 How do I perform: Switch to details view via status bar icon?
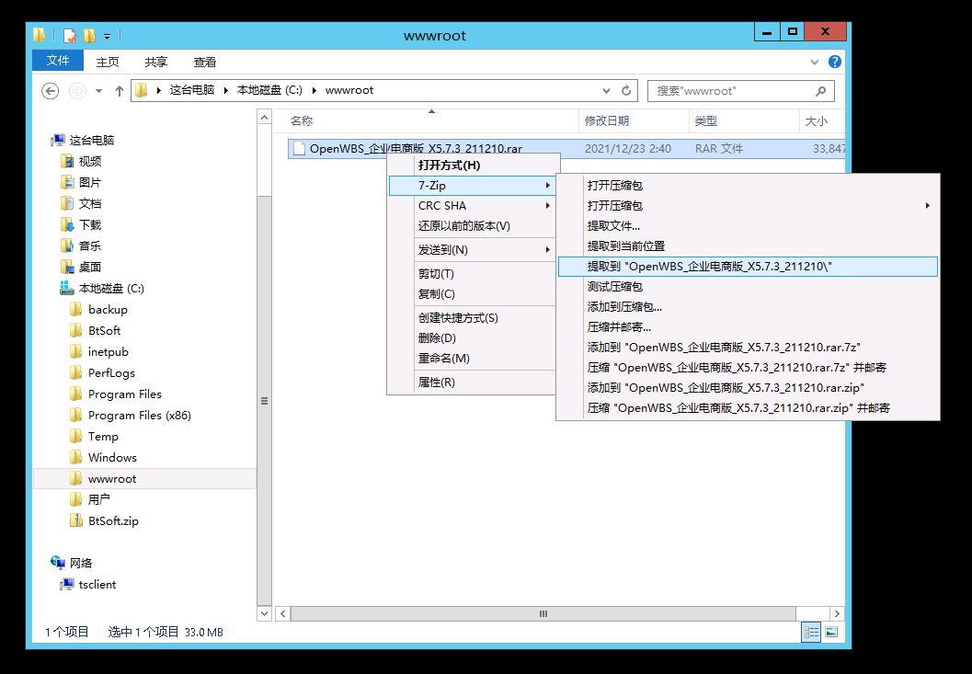click(811, 632)
